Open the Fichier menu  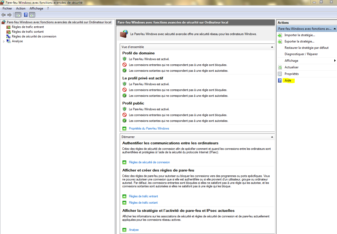pyautogui.click(x=7, y=8)
